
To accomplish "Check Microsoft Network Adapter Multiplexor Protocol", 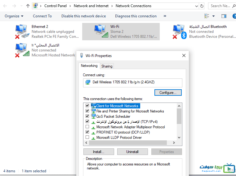I will [87, 127].
